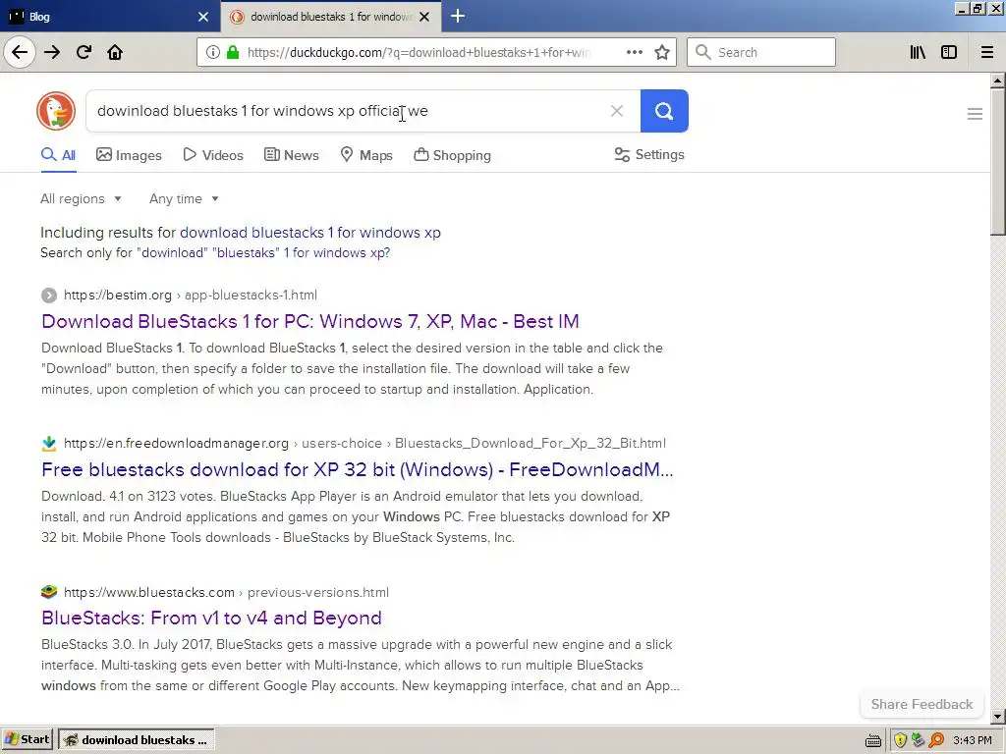Click the magnifier tray icon
1006x754 pixels.
(x=936, y=740)
